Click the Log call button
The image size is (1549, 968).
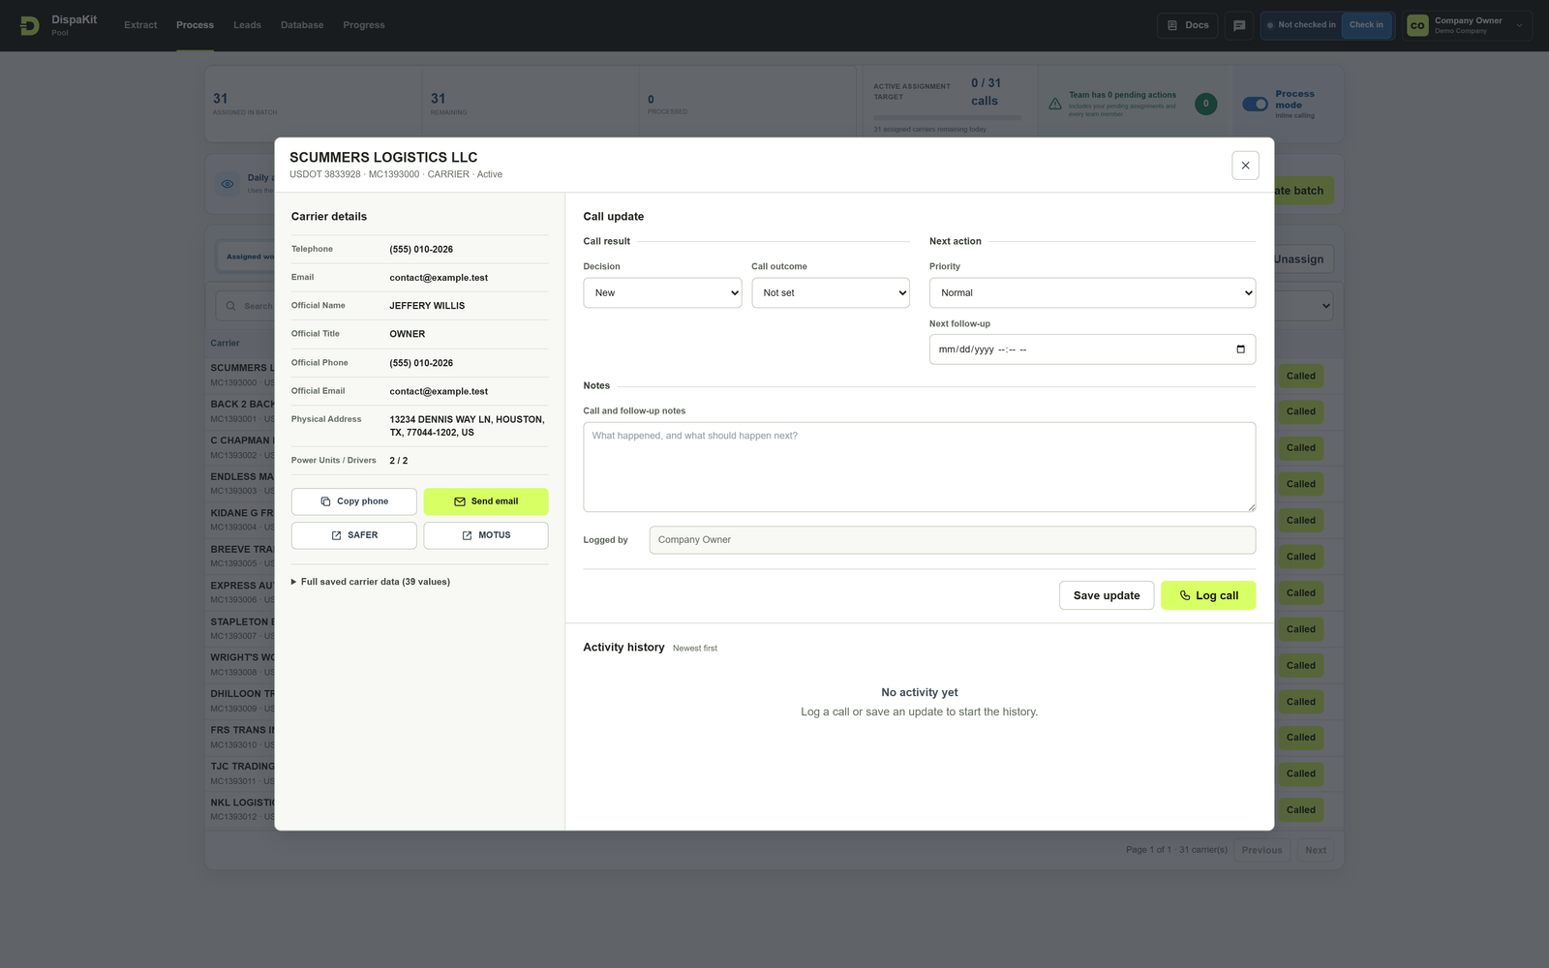[x=1208, y=595]
